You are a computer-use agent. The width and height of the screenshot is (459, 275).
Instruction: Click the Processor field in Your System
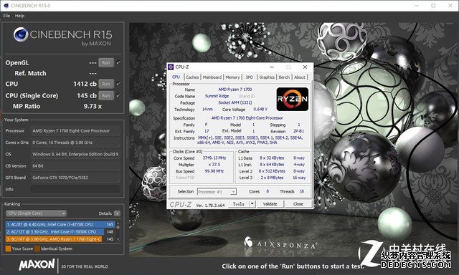75,131
